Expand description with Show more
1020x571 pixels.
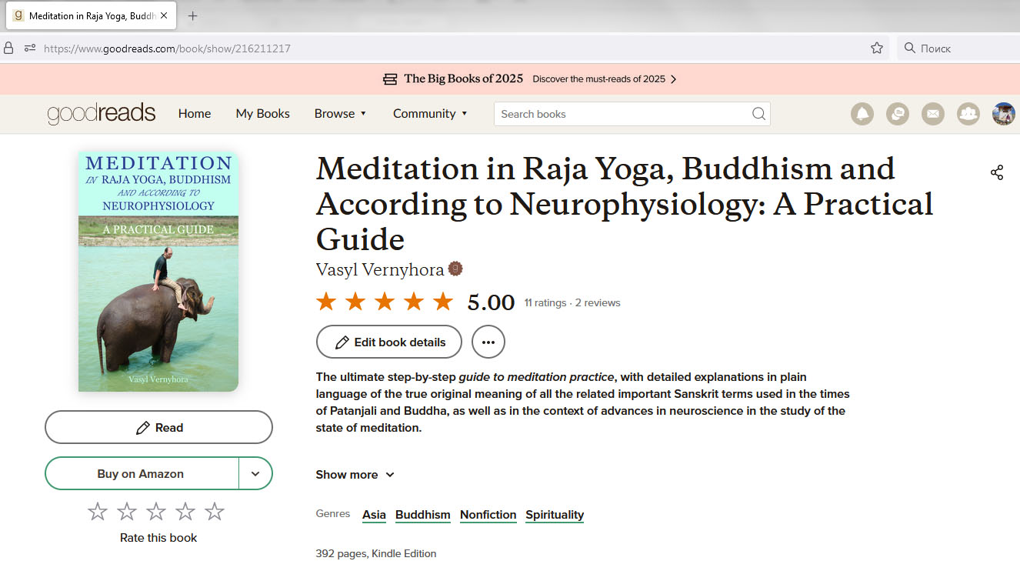click(355, 475)
